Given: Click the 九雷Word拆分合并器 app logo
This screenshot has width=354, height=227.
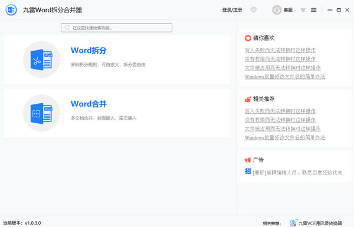Looking at the screenshot, I should (x=11, y=10).
